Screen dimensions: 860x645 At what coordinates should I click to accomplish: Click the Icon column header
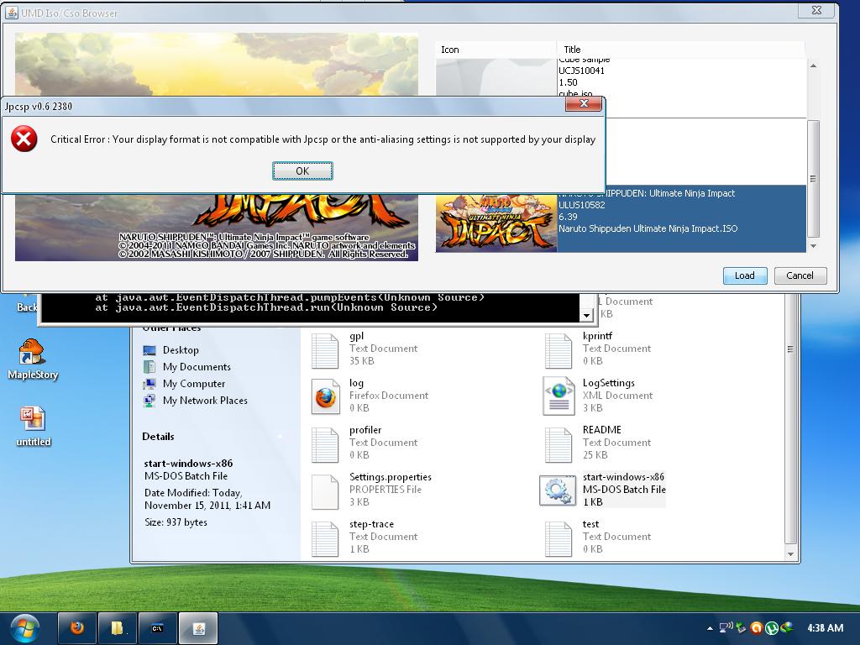(x=496, y=50)
